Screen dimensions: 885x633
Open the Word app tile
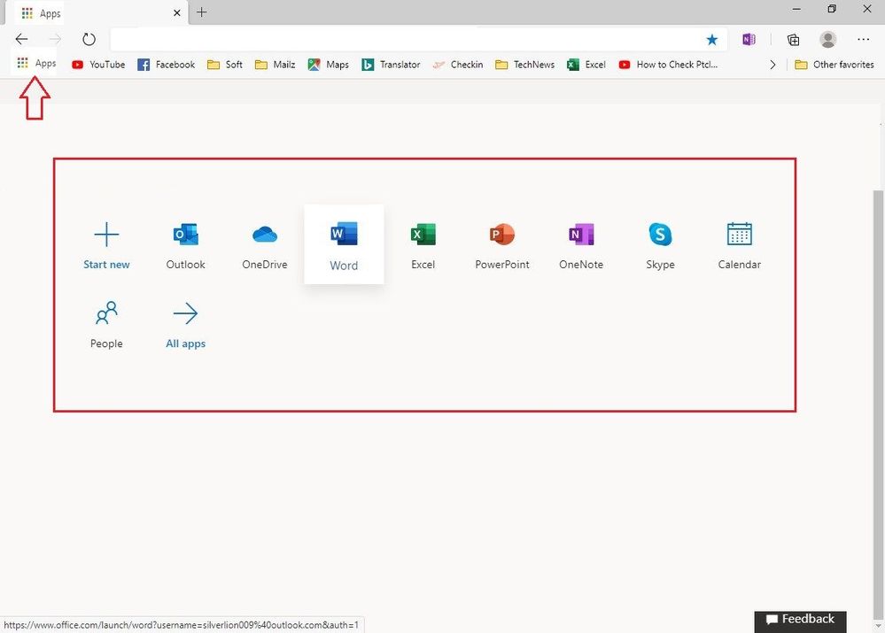click(x=344, y=244)
